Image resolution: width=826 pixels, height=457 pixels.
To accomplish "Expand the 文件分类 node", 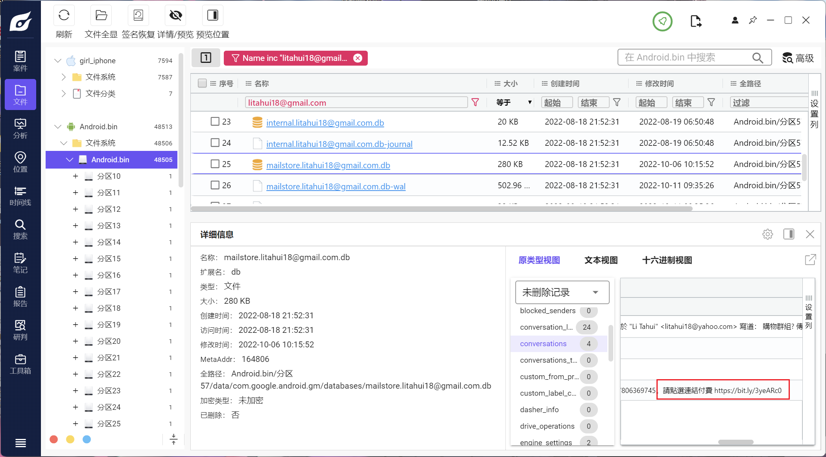I will (63, 94).
